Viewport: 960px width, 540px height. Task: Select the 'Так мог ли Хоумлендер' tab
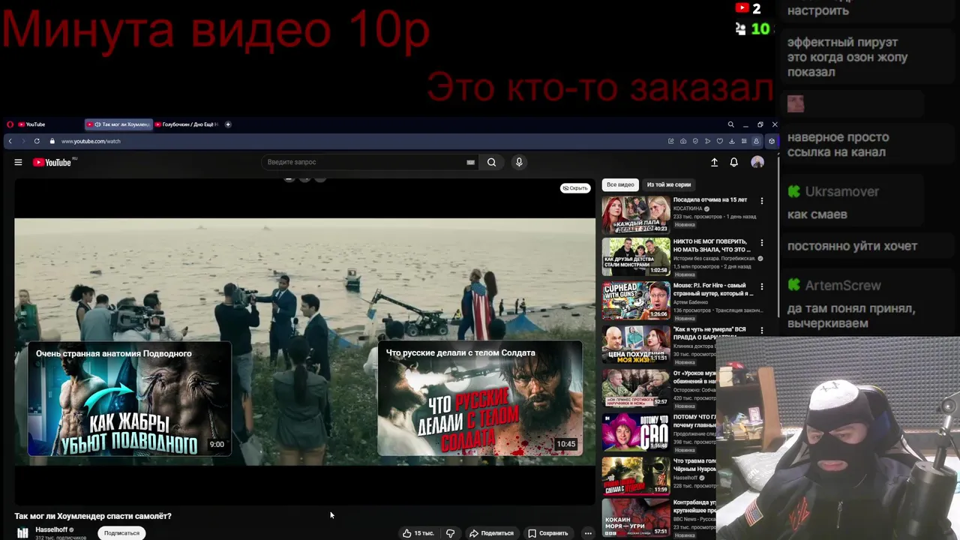[x=118, y=124]
